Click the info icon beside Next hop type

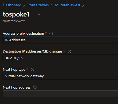33,69
